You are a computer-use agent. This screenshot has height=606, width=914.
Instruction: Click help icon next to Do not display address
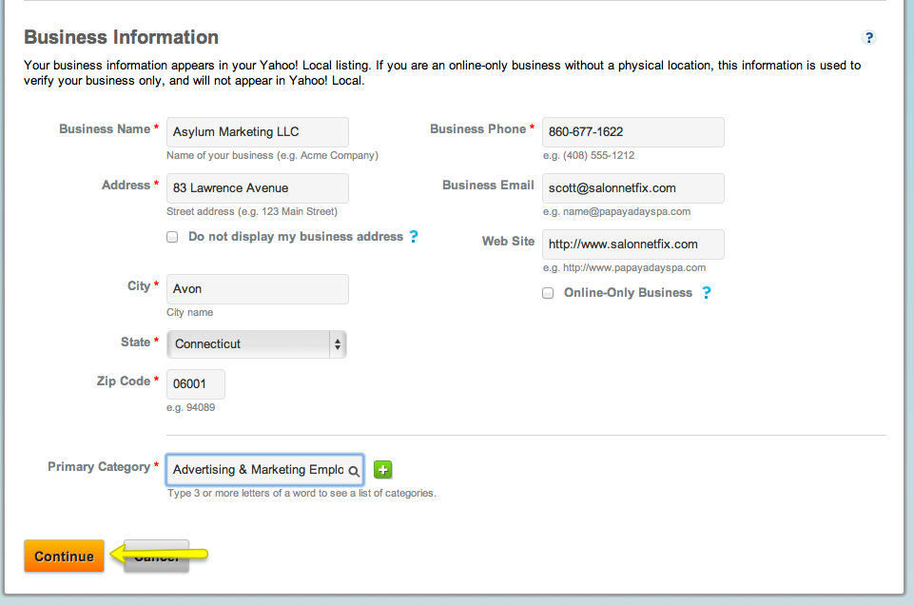tap(414, 237)
